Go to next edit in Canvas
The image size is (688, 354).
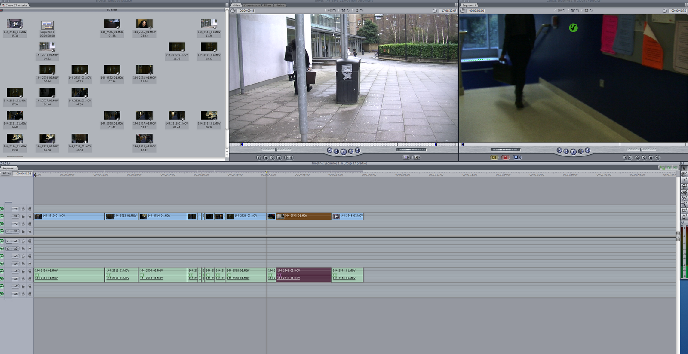point(587,150)
